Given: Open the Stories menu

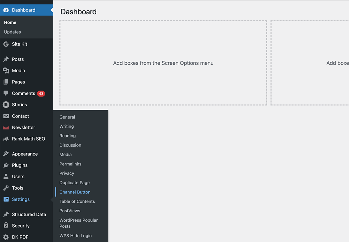Looking at the screenshot, I should 19,105.
